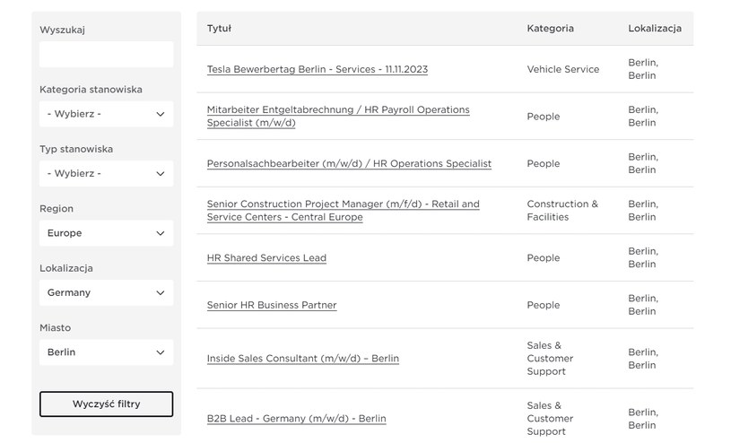Open Senior Construction Project Manager listing
731x443 pixels.
(x=344, y=211)
